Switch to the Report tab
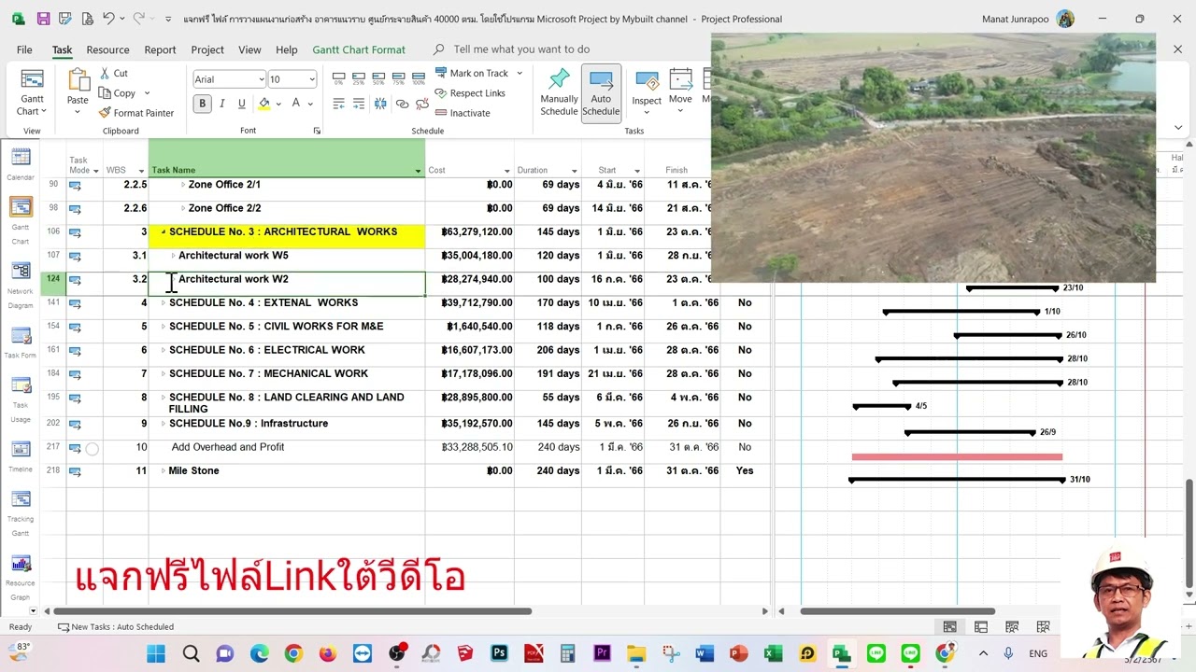The image size is (1196, 672). click(160, 49)
